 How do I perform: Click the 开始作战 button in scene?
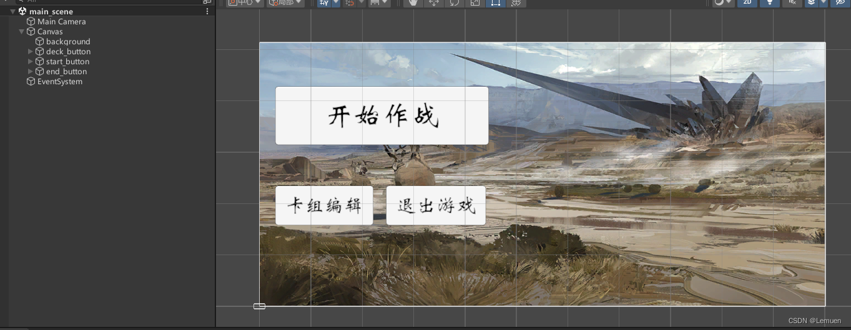click(382, 115)
